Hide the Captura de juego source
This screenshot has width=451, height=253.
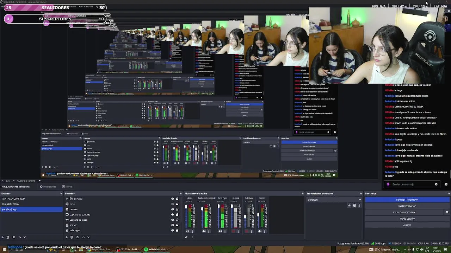point(173,220)
